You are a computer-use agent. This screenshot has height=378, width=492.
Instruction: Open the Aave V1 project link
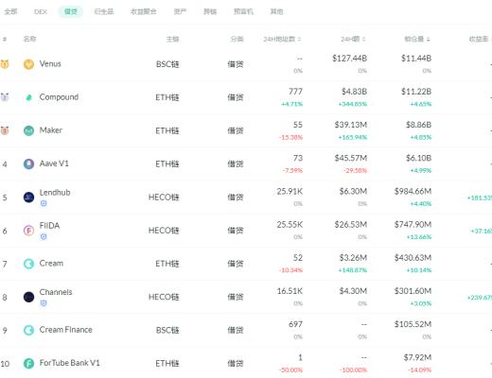54,163
